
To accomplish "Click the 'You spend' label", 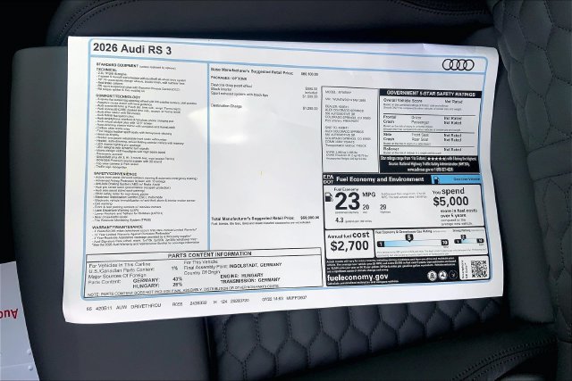I will pyautogui.click(x=448, y=191).
